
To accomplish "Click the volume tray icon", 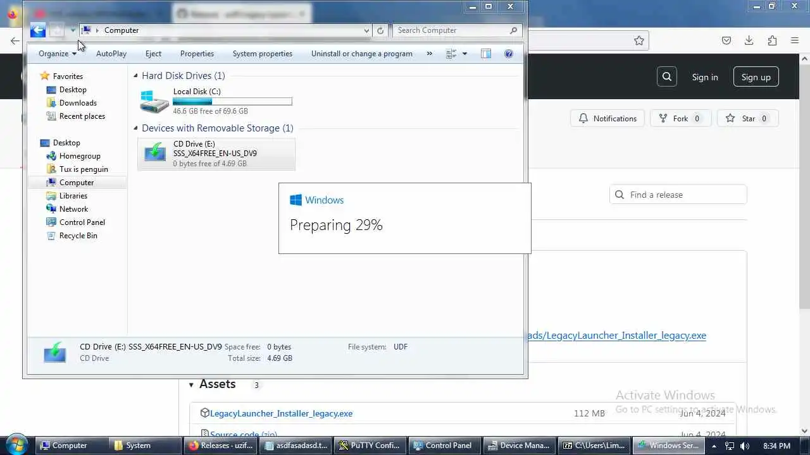I will 745,446.
